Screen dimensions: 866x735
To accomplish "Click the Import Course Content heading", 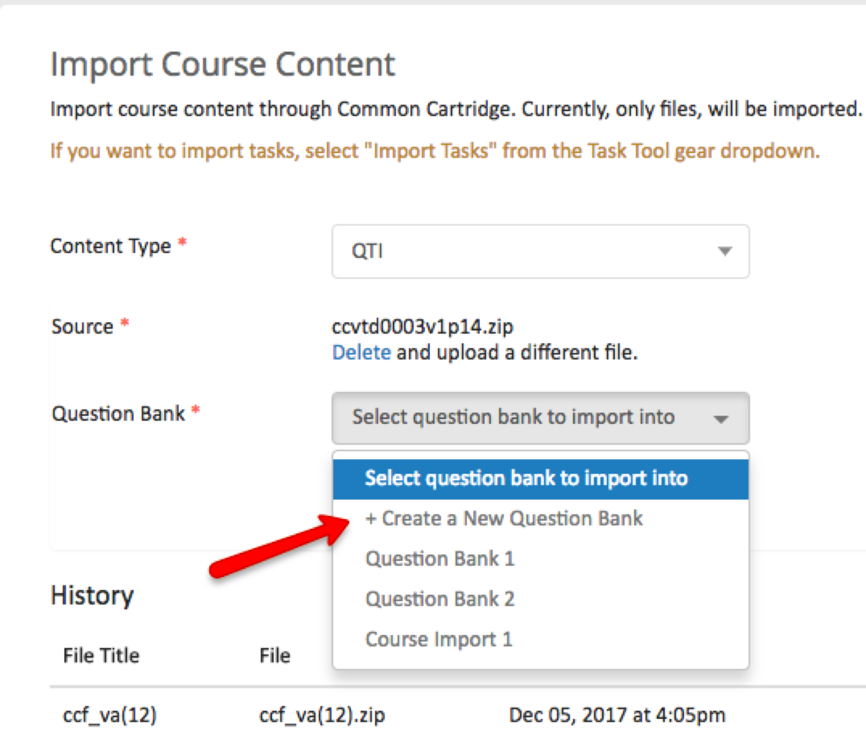I will click(223, 65).
